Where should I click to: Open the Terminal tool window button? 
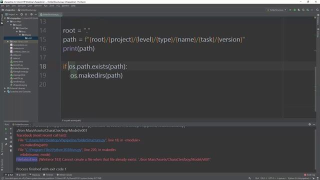click(x=48, y=174)
